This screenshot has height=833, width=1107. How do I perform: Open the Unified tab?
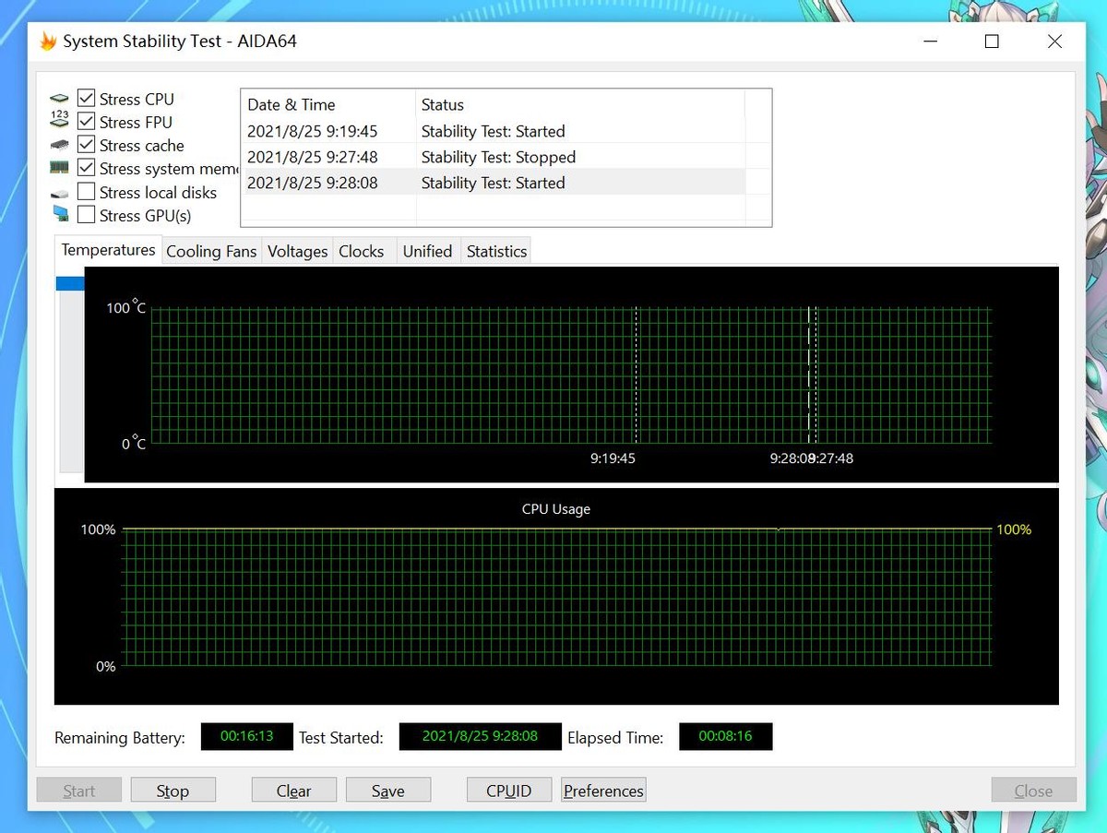(428, 252)
